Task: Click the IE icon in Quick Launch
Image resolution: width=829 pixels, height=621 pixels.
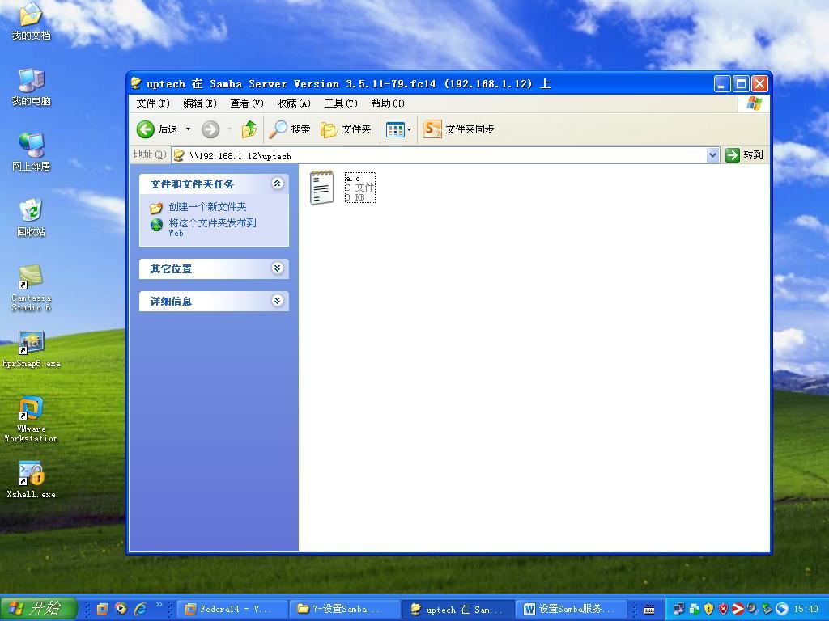Action: [140, 609]
